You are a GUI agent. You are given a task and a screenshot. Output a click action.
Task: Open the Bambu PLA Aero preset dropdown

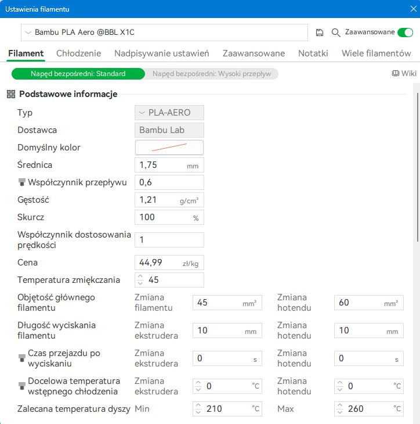pyautogui.click(x=164, y=33)
